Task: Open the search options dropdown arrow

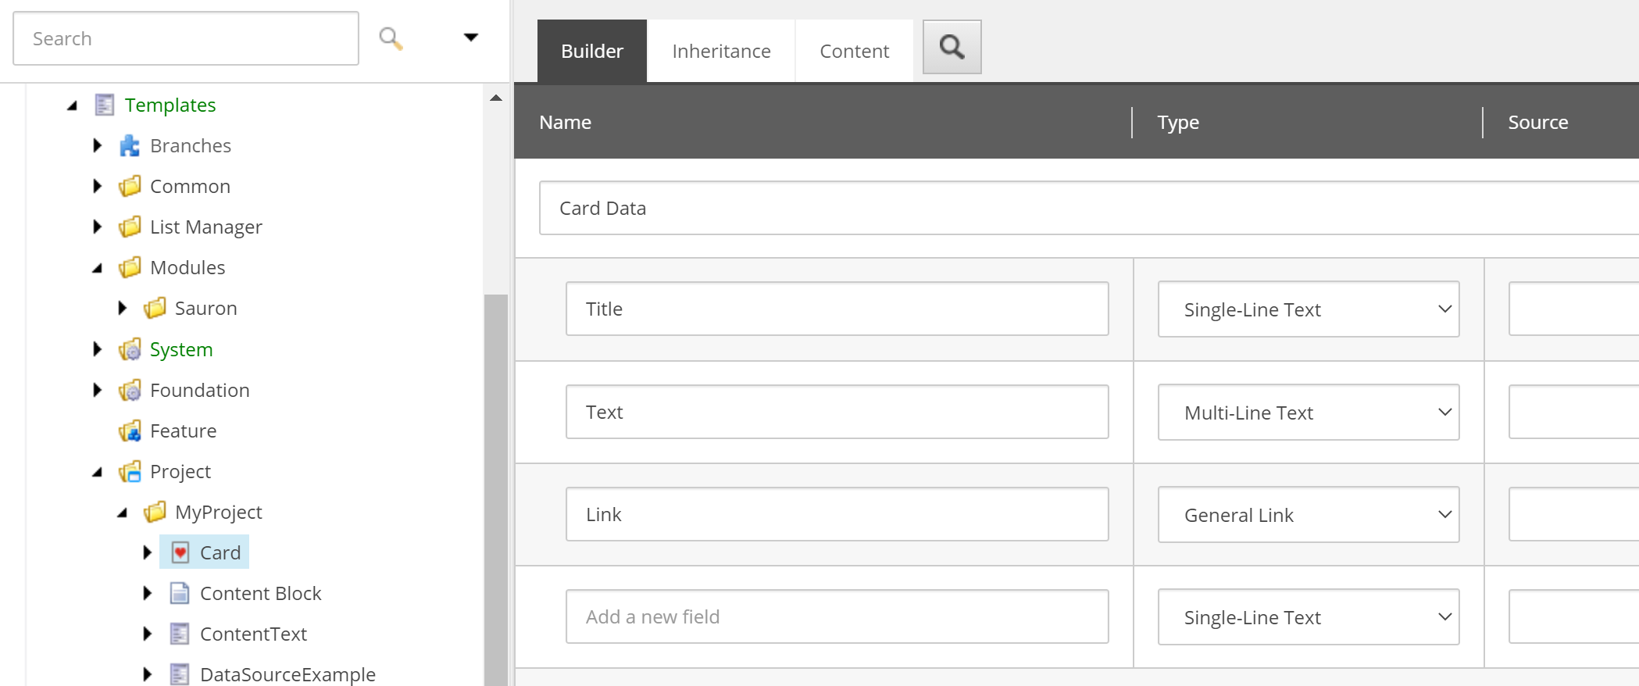Action: [x=470, y=38]
